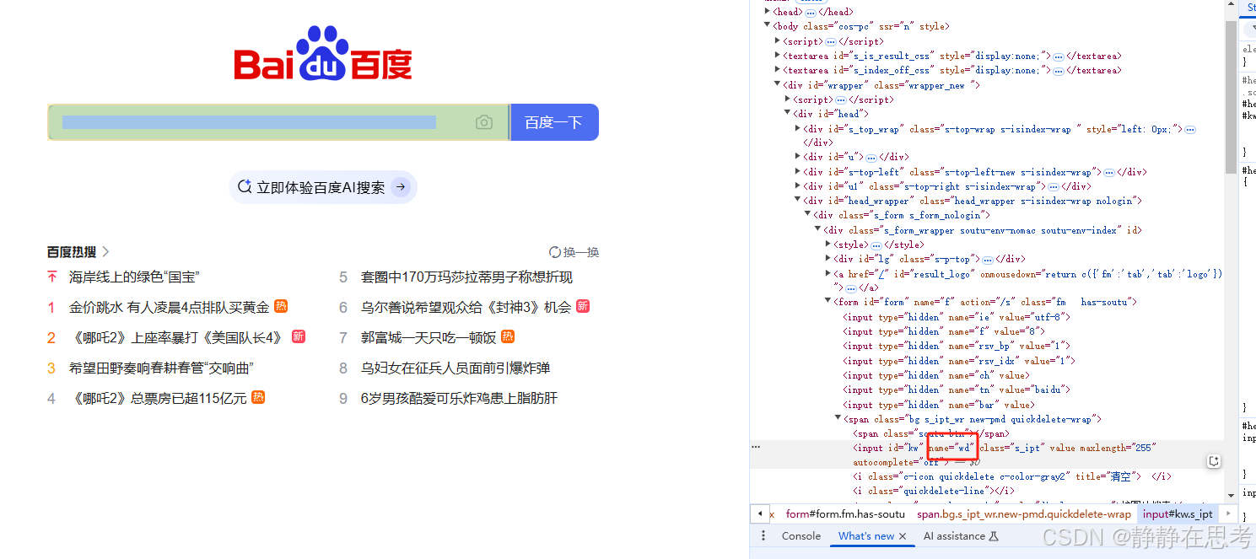Viewport: 1256px width, 559px height.
Task: Open hot search item 金价跳水
Action: tap(169, 308)
